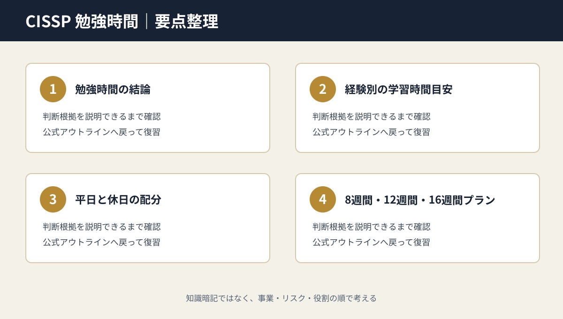Click 判断根拠を説明できるまで確認 in card 3
The image size is (563, 319).
tap(102, 227)
